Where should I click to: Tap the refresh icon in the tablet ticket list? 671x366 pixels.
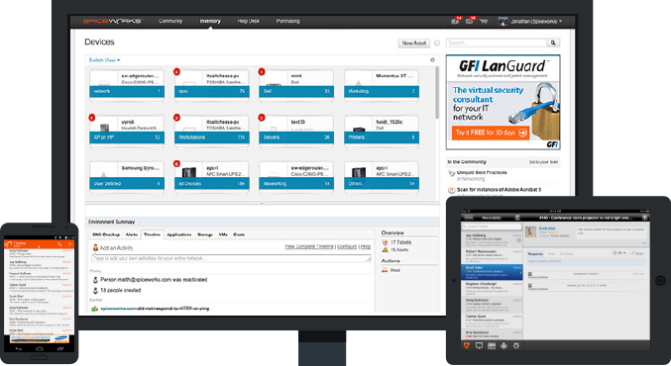click(x=517, y=218)
